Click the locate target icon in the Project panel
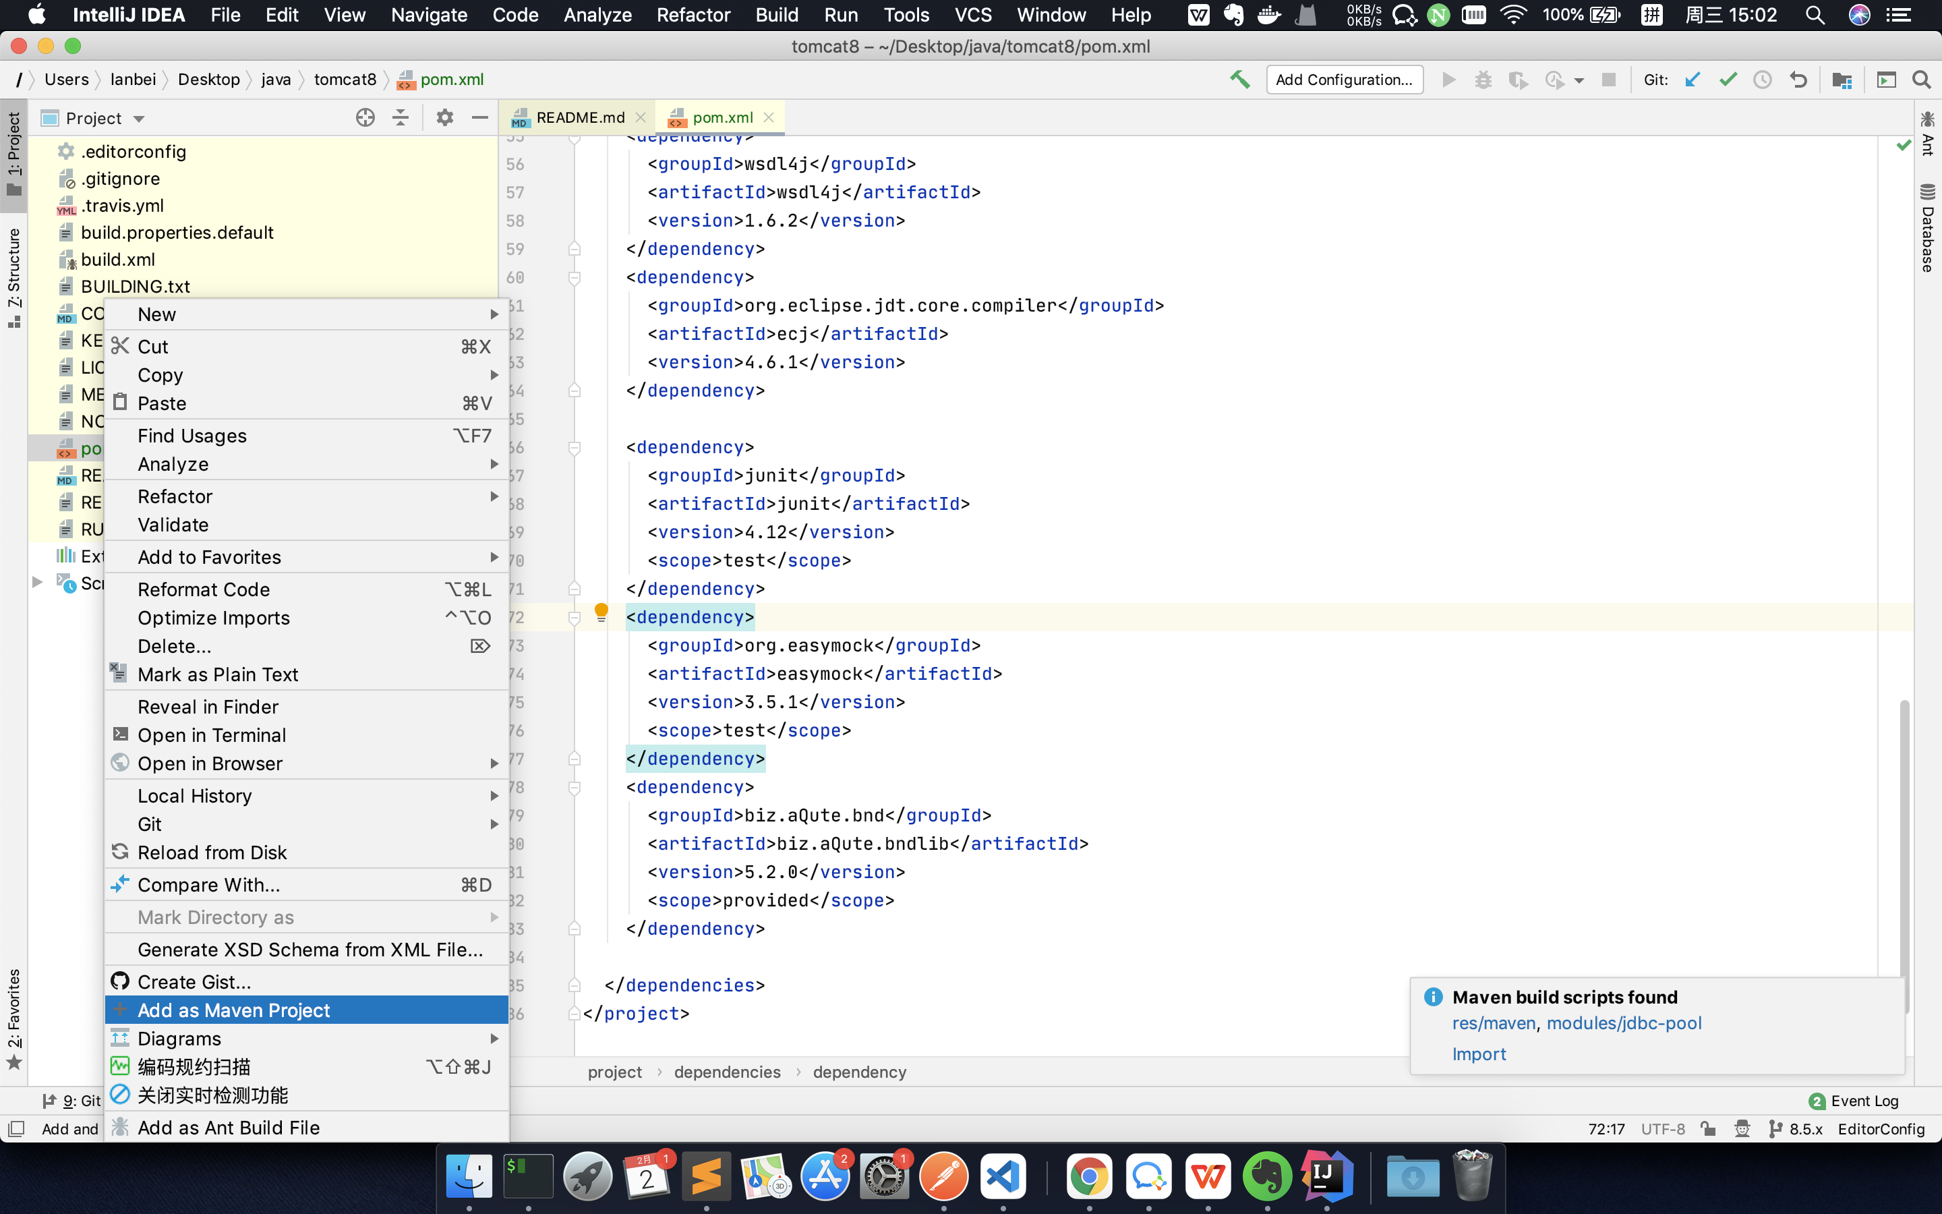 pos(365,118)
